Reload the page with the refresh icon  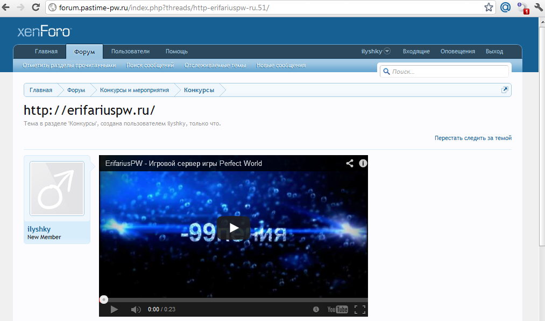pos(36,8)
